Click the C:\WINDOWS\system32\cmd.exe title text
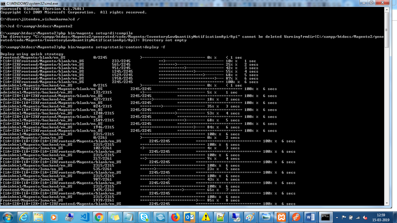 [32, 4]
